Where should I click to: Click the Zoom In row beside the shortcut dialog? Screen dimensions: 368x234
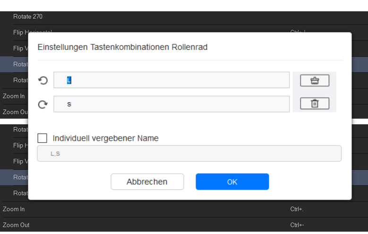point(14,96)
